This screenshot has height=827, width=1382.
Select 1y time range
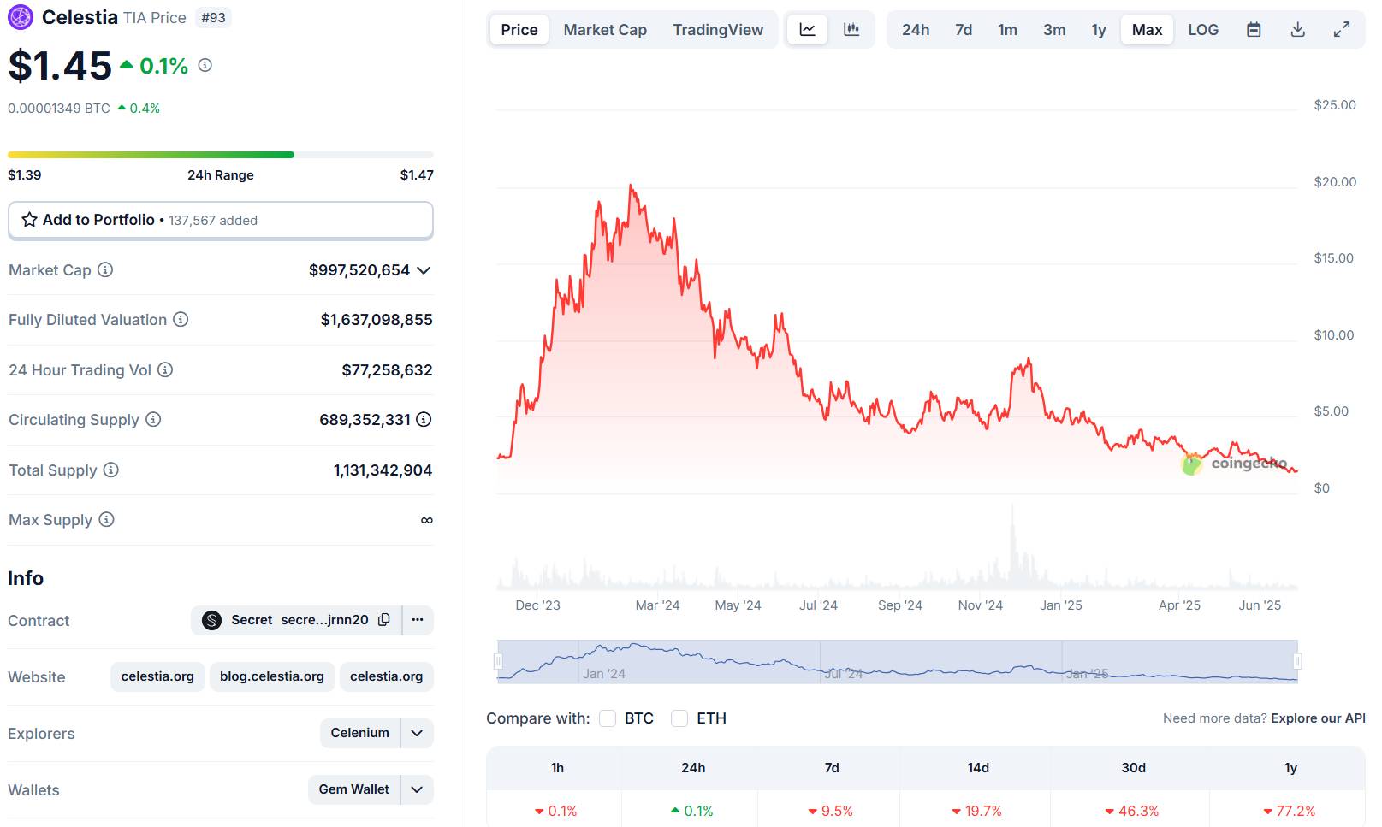tap(1099, 30)
